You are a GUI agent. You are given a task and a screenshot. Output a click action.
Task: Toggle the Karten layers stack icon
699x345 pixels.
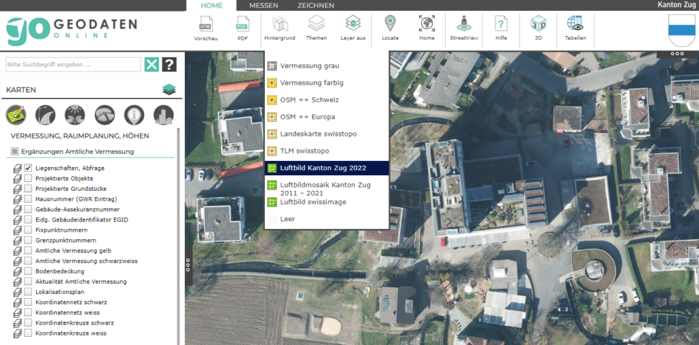pyautogui.click(x=169, y=89)
